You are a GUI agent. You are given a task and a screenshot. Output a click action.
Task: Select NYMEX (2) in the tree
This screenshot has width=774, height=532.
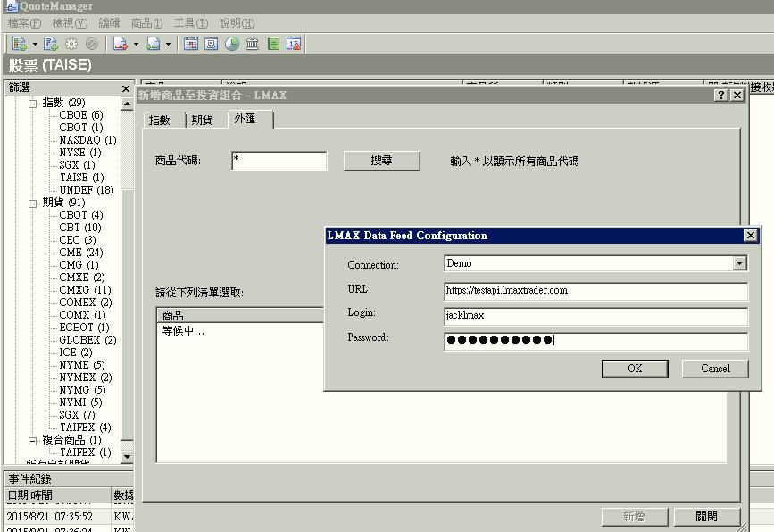(86, 378)
